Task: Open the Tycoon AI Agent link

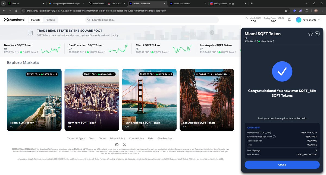Action: point(76,138)
